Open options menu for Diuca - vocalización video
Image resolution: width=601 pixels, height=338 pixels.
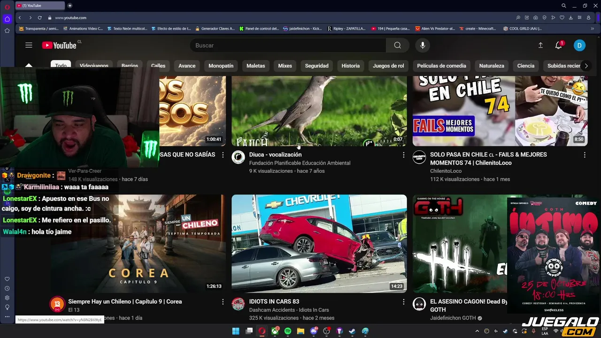(403, 155)
